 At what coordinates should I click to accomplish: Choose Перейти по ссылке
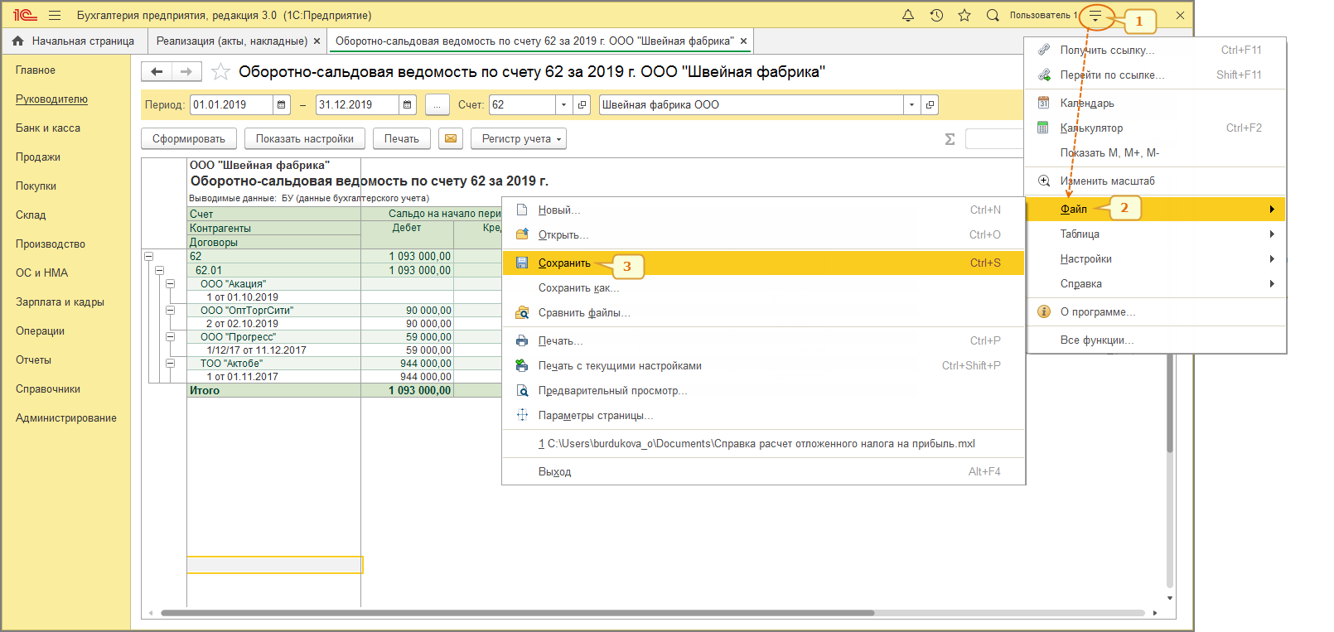click(1156, 75)
